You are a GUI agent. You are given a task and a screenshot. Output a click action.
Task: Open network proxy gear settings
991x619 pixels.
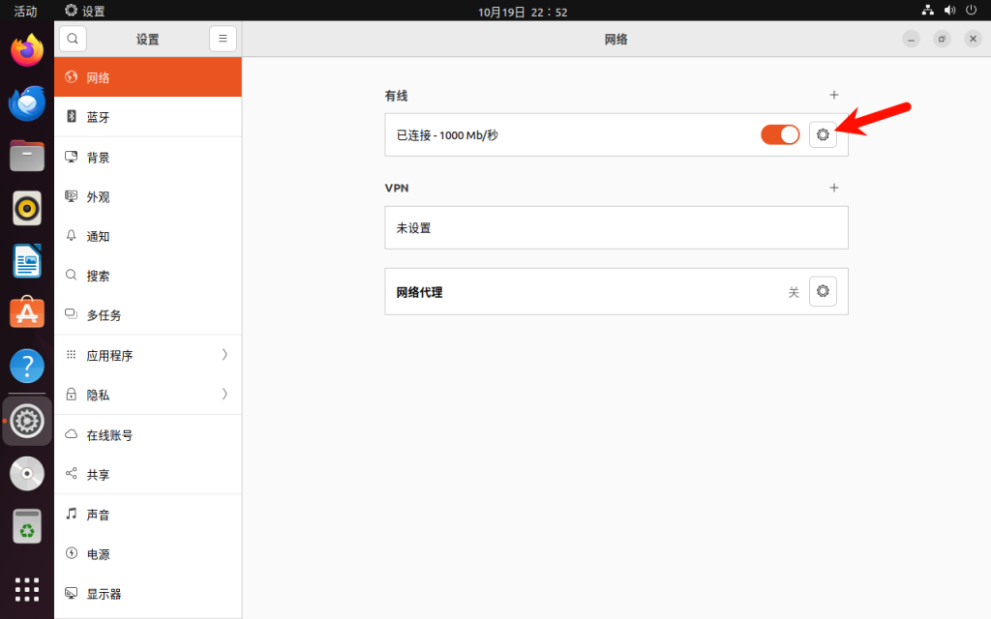[823, 291]
